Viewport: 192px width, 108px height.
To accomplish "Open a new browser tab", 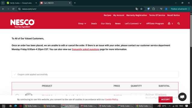I will 75,3.
